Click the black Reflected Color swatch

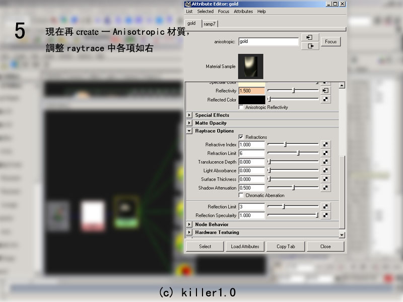[251, 100]
